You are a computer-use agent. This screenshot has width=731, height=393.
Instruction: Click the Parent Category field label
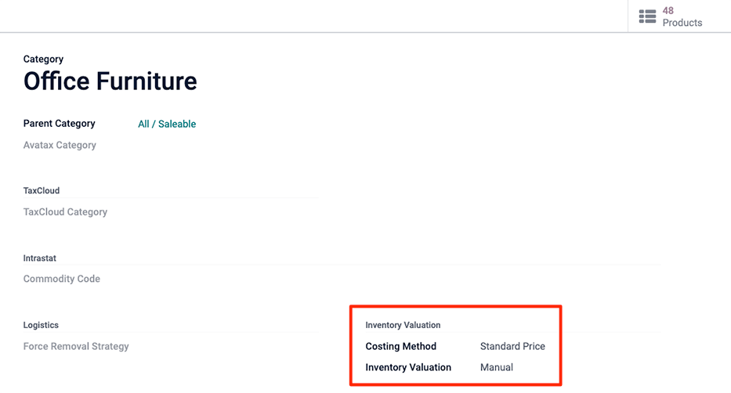[x=60, y=124]
